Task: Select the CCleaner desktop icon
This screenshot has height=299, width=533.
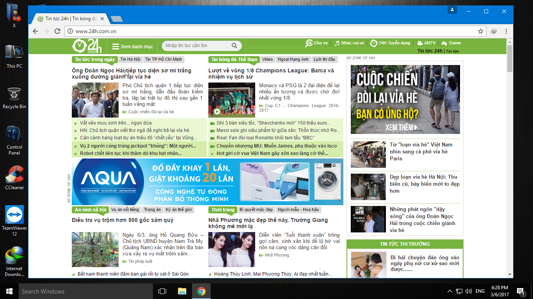Action: coord(14,178)
